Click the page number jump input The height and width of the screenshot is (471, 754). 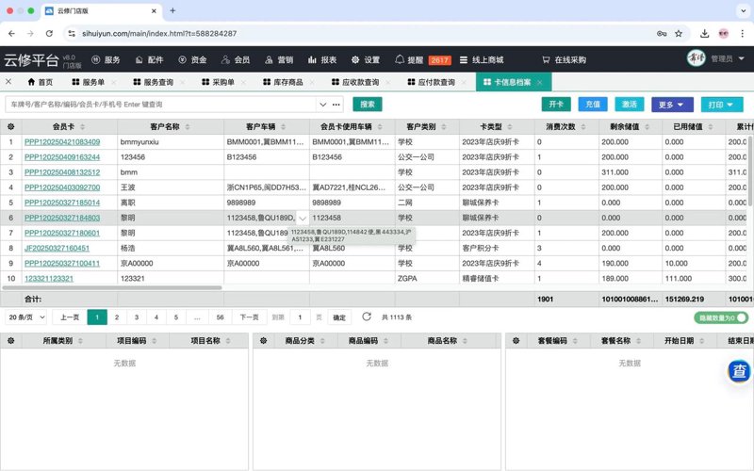300,317
